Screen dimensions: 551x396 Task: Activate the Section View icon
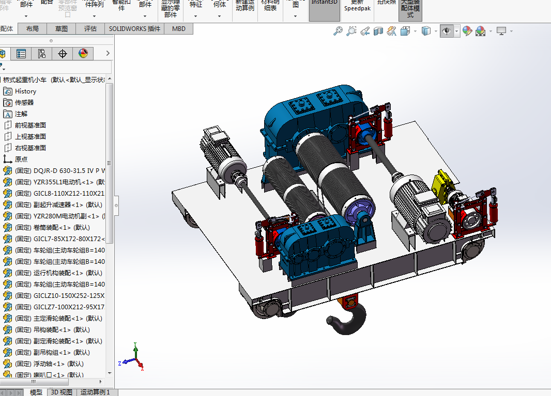pyautogui.click(x=378, y=31)
